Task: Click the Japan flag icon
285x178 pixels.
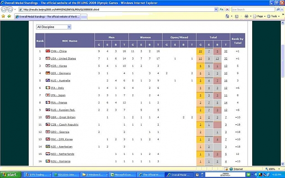Action: point(48,95)
